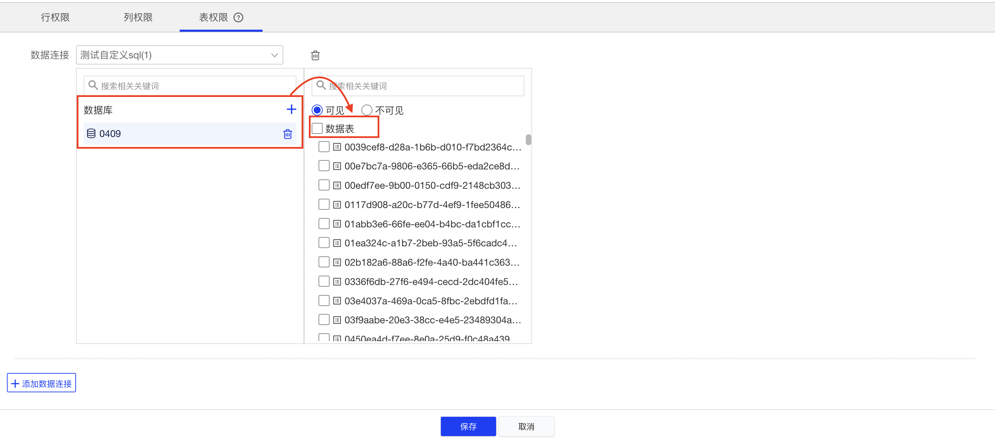The image size is (995, 443).
Task: Remove database 0409 with its trash icon
Action: tap(287, 134)
